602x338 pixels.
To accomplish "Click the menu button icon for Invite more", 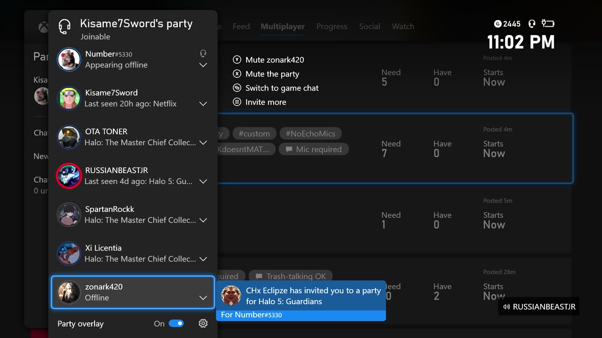I will [x=237, y=102].
